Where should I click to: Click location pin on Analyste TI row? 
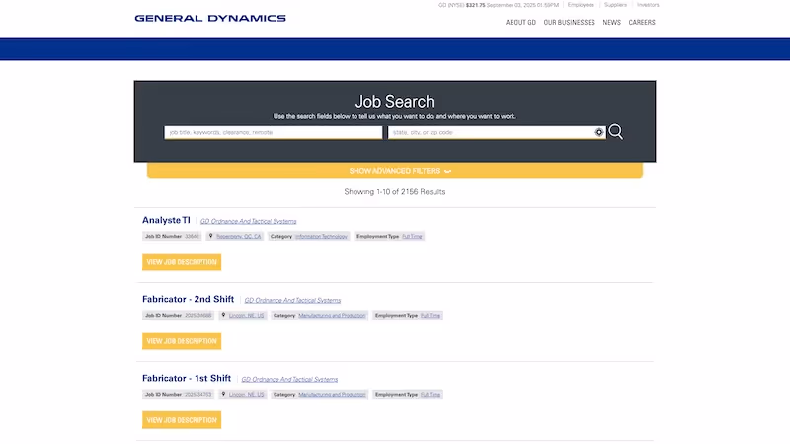pos(211,236)
